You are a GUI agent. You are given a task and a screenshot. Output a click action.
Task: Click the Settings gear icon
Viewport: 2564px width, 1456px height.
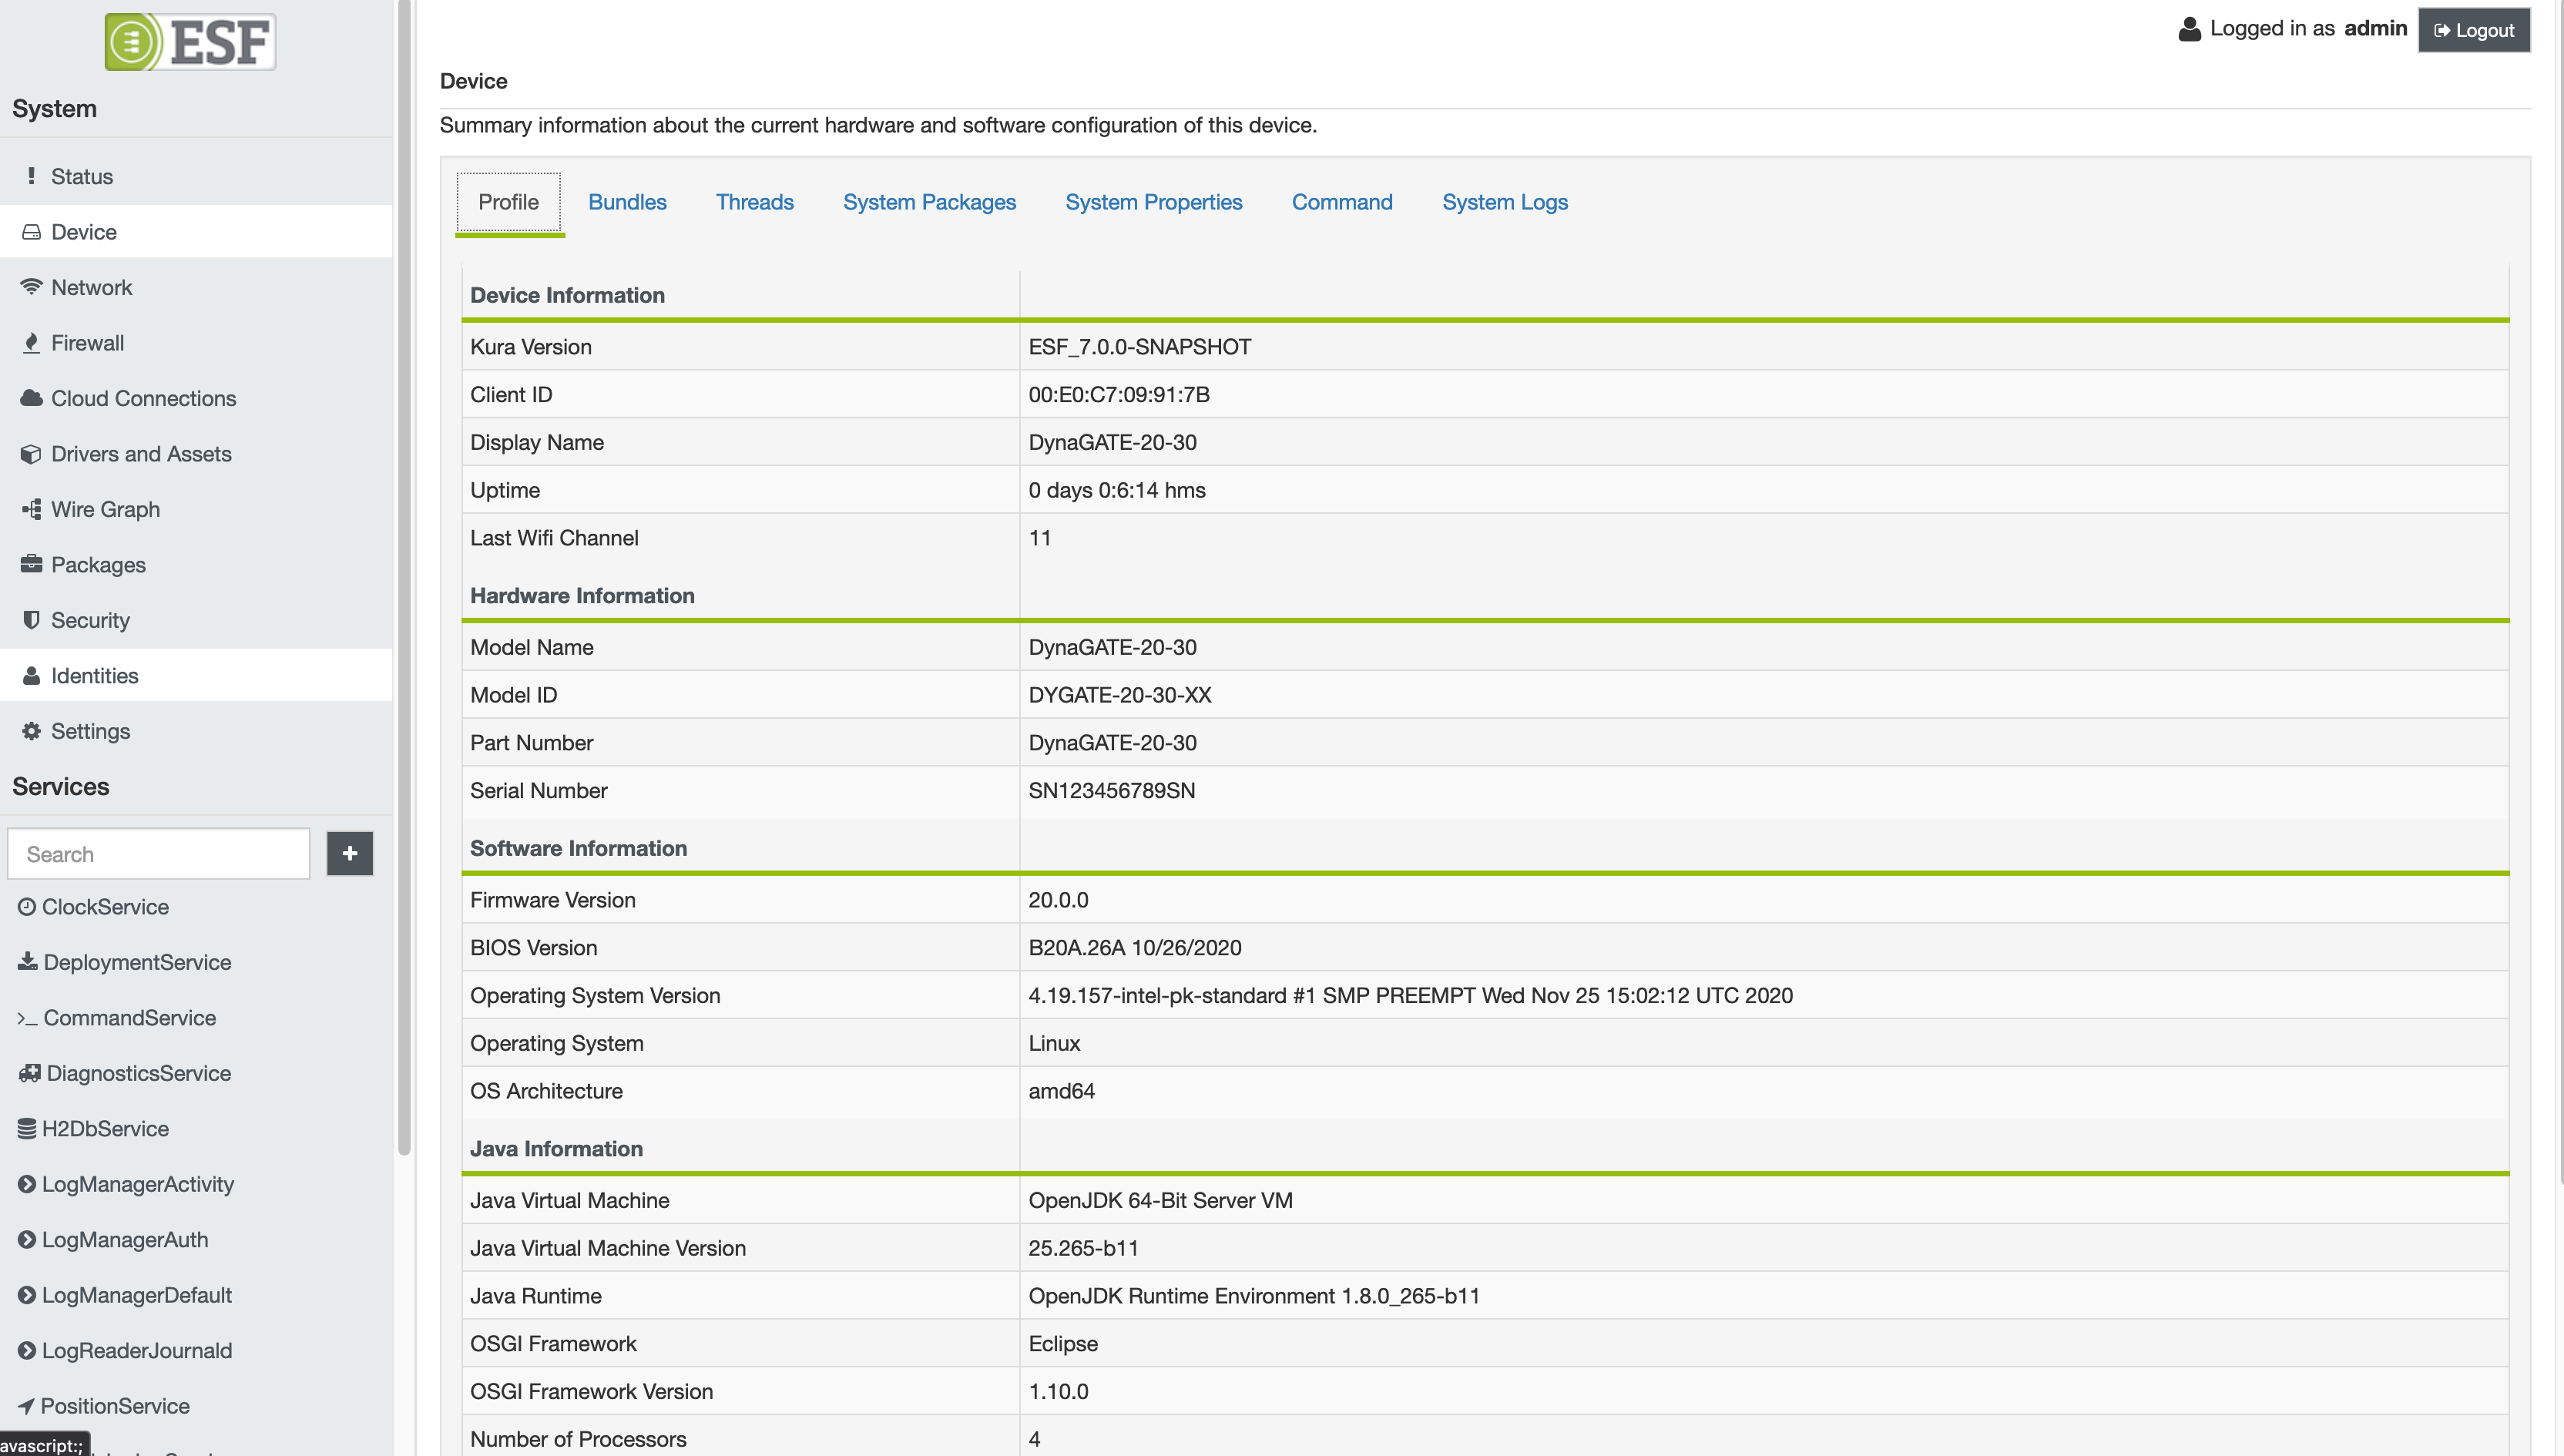32,731
